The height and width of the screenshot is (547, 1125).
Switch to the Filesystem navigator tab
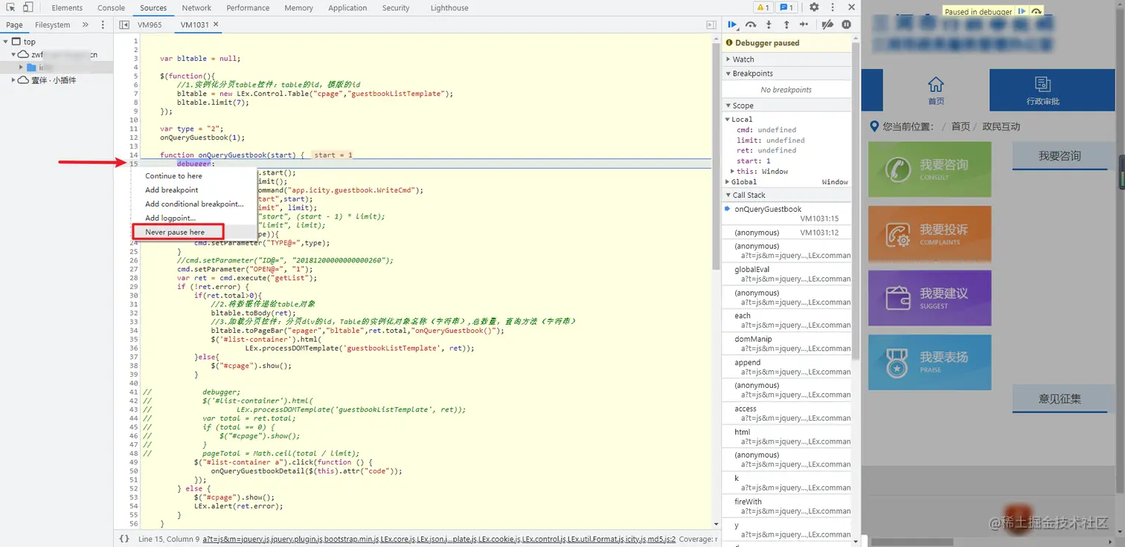click(52, 25)
